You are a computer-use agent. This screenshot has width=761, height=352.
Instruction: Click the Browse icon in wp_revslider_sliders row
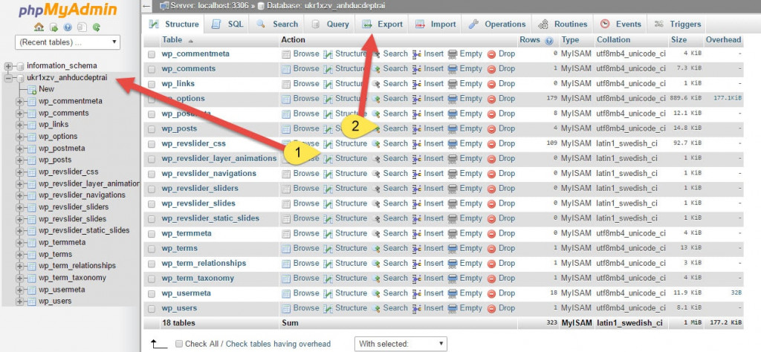286,189
